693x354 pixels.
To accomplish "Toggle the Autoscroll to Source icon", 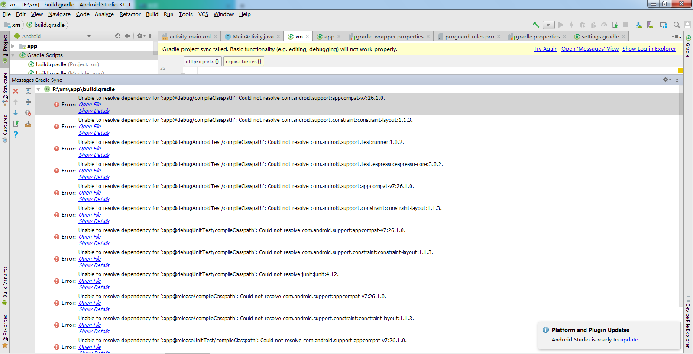I will point(28,124).
